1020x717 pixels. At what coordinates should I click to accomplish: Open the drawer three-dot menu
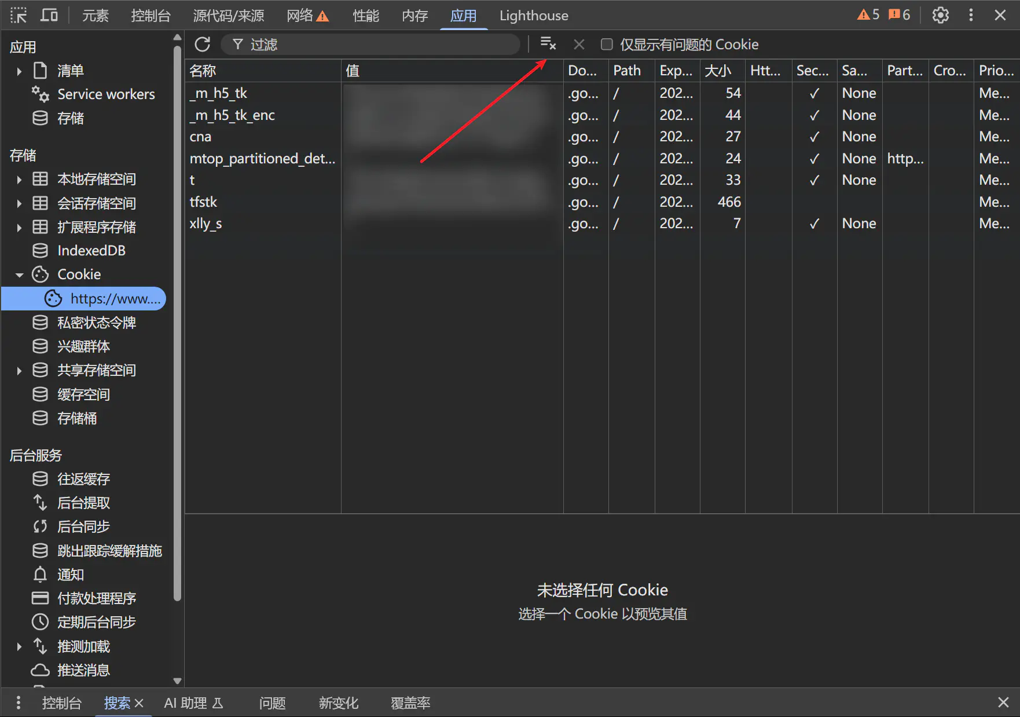(19, 703)
